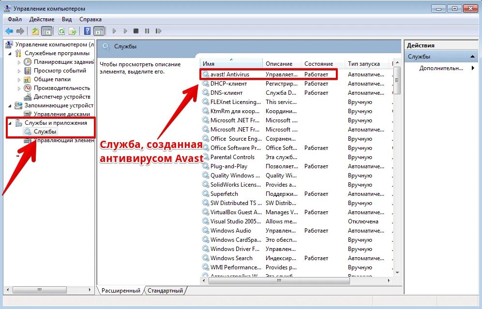The height and width of the screenshot is (309, 482).
Task: Select the DHCP-клиент service
Action: click(297, 84)
